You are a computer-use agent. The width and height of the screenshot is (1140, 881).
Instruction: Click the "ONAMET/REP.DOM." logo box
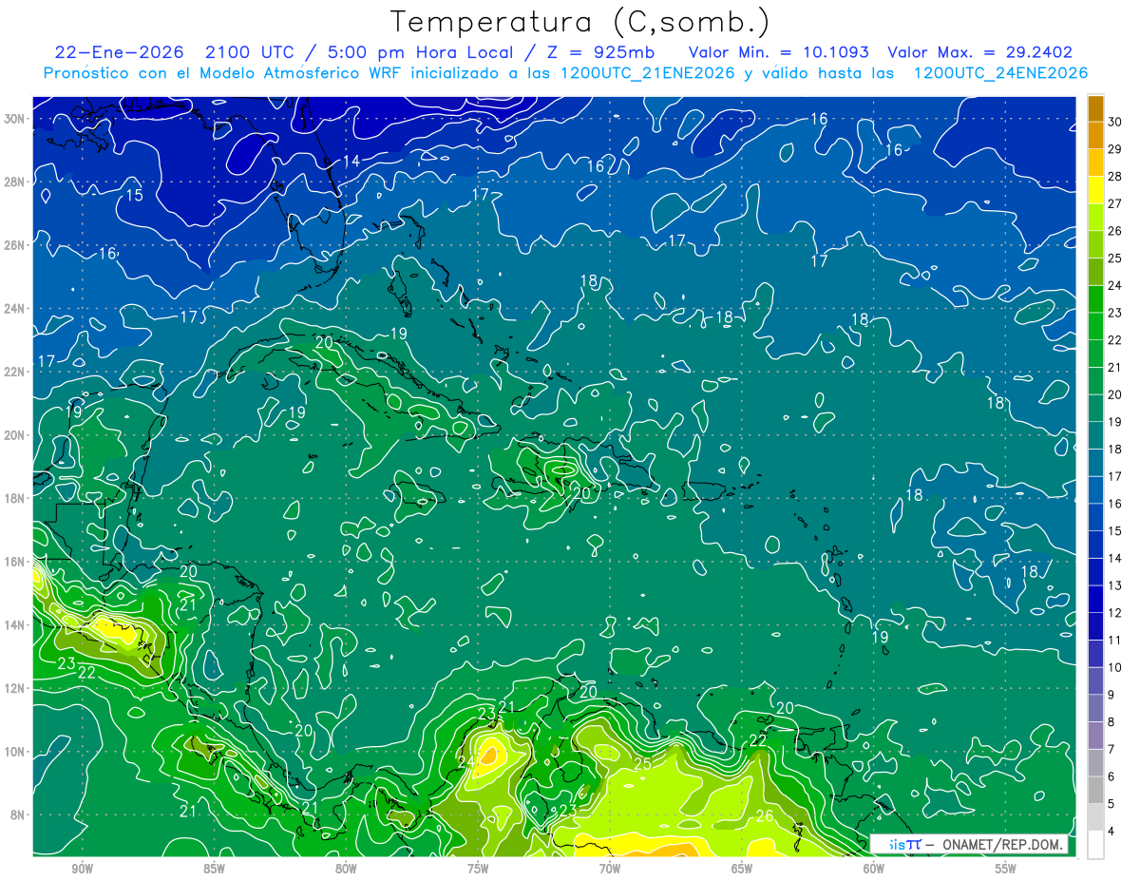pos(969,844)
